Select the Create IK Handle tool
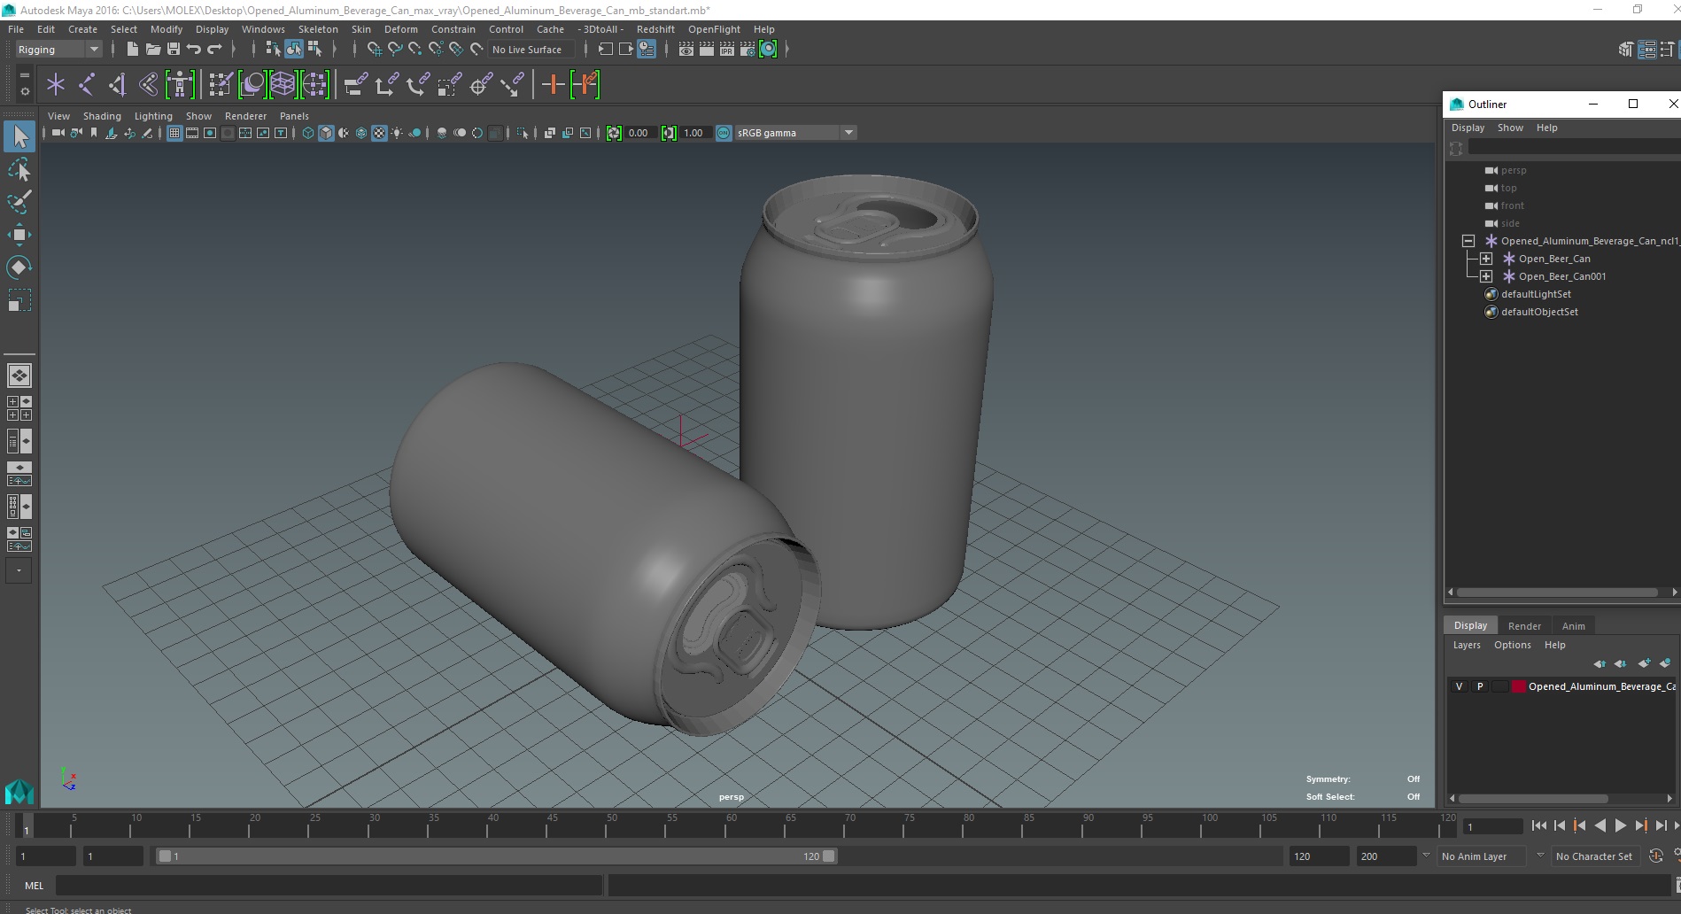The image size is (1681, 914). (118, 85)
